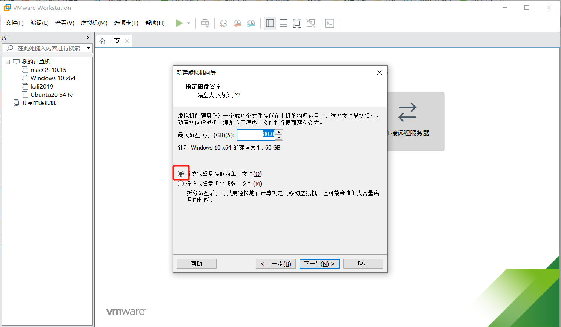Click the 共享的虚拟机 icon
Screen dimensions: 561x327
click(17, 103)
